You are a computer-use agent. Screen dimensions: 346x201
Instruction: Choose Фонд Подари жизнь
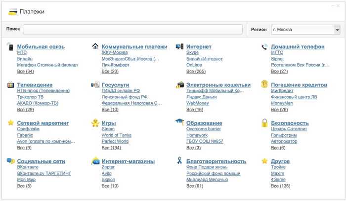[x=207, y=167]
